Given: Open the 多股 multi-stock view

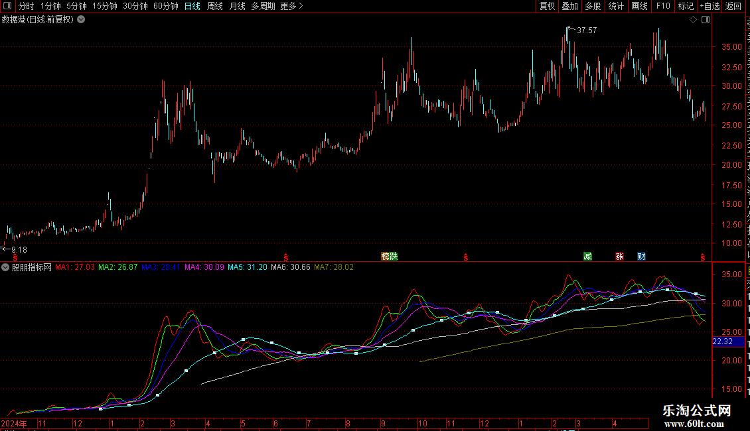Looking at the screenshot, I should pyautogui.click(x=593, y=6).
